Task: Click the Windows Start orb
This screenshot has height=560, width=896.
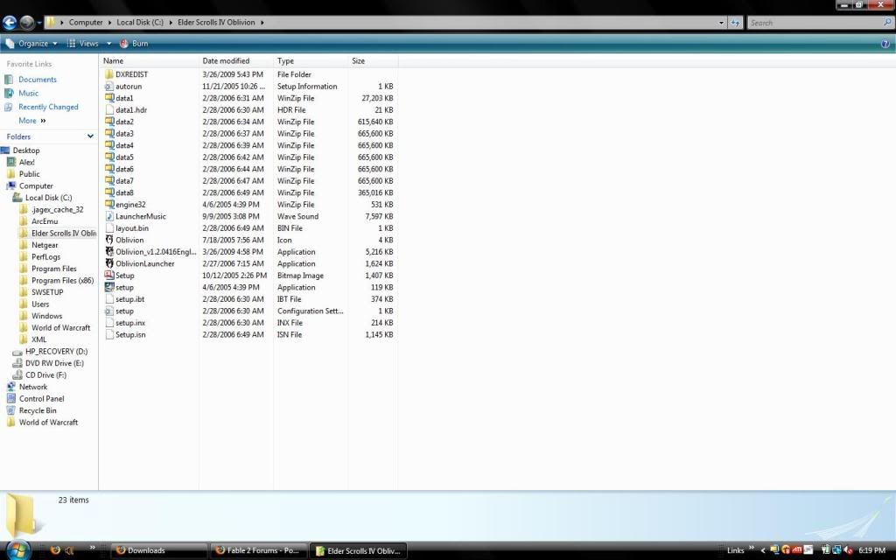Action: 17,549
